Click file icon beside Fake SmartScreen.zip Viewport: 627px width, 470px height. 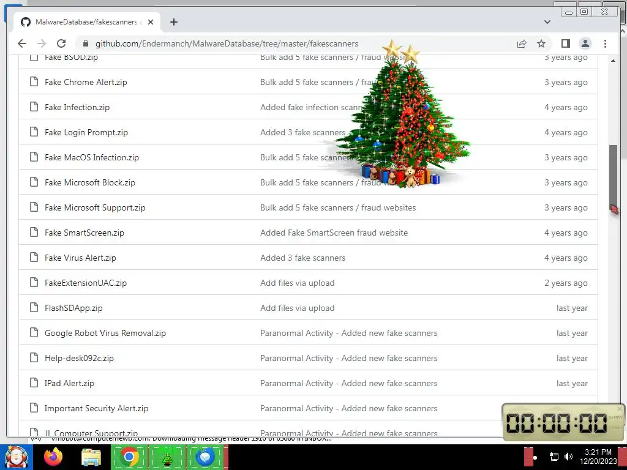click(x=34, y=232)
